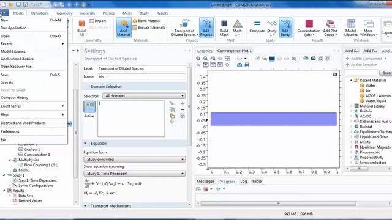Select Outflow 1 in the model tree

[x=32, y=149]
